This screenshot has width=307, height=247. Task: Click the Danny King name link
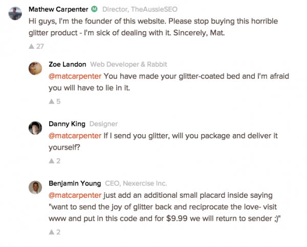[x=67, y=124]
